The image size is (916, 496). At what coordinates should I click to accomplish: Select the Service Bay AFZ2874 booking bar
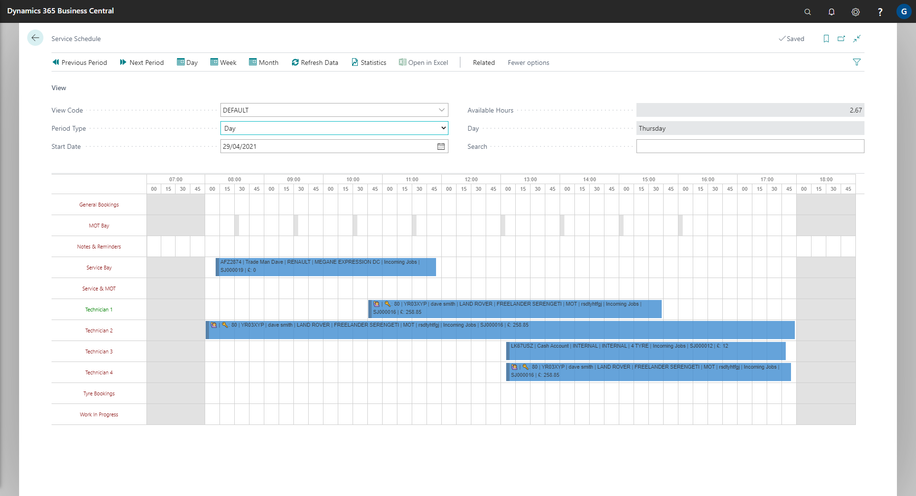point(326,267)
